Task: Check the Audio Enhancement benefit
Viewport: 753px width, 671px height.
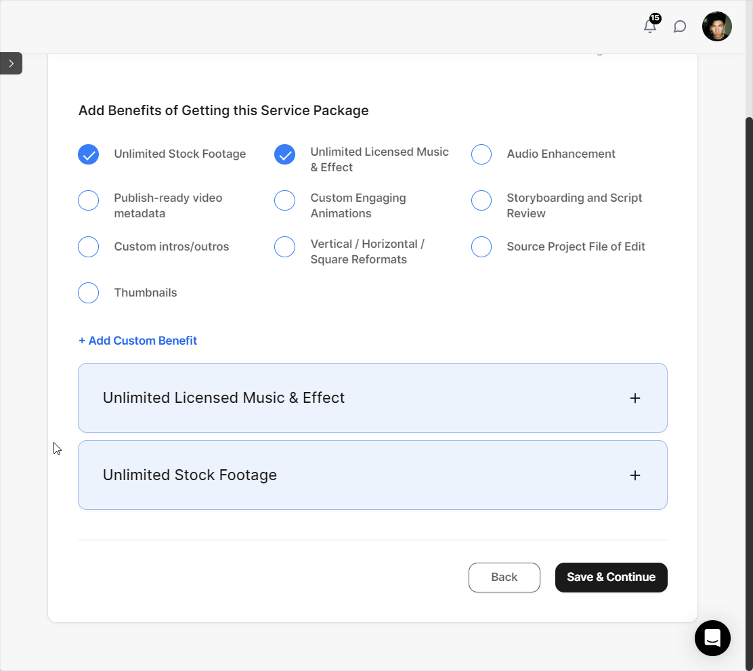Action: 481,154
